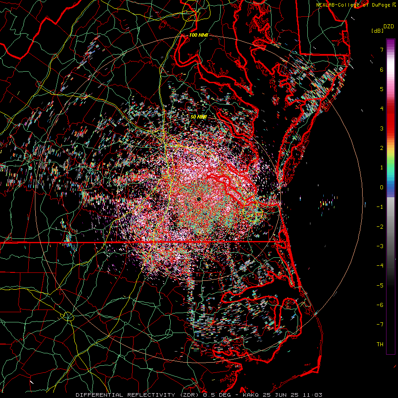The image size is (398, 398).
Task: Click the scale value 5
Action: (x=382, y=89)
